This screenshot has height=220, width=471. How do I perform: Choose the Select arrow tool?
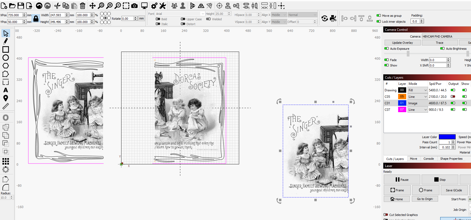click(6, 33)
